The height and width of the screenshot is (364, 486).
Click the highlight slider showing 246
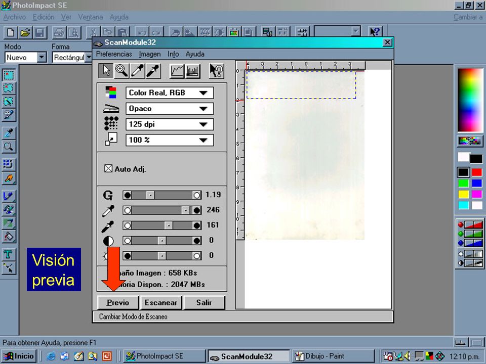coord(162,210)
